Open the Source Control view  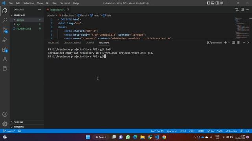point(5,30)
